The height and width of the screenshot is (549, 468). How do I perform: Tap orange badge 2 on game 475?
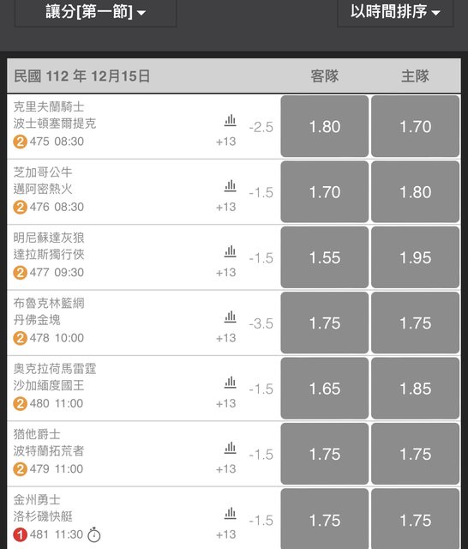click(x=20, y=142)
